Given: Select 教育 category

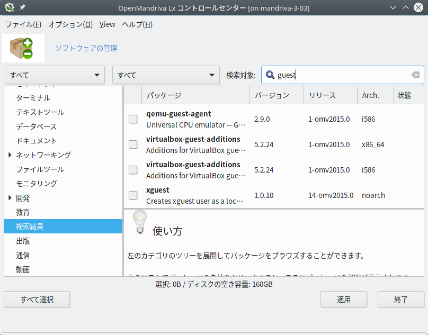Looking at the screenshot, I should (23, 212).
